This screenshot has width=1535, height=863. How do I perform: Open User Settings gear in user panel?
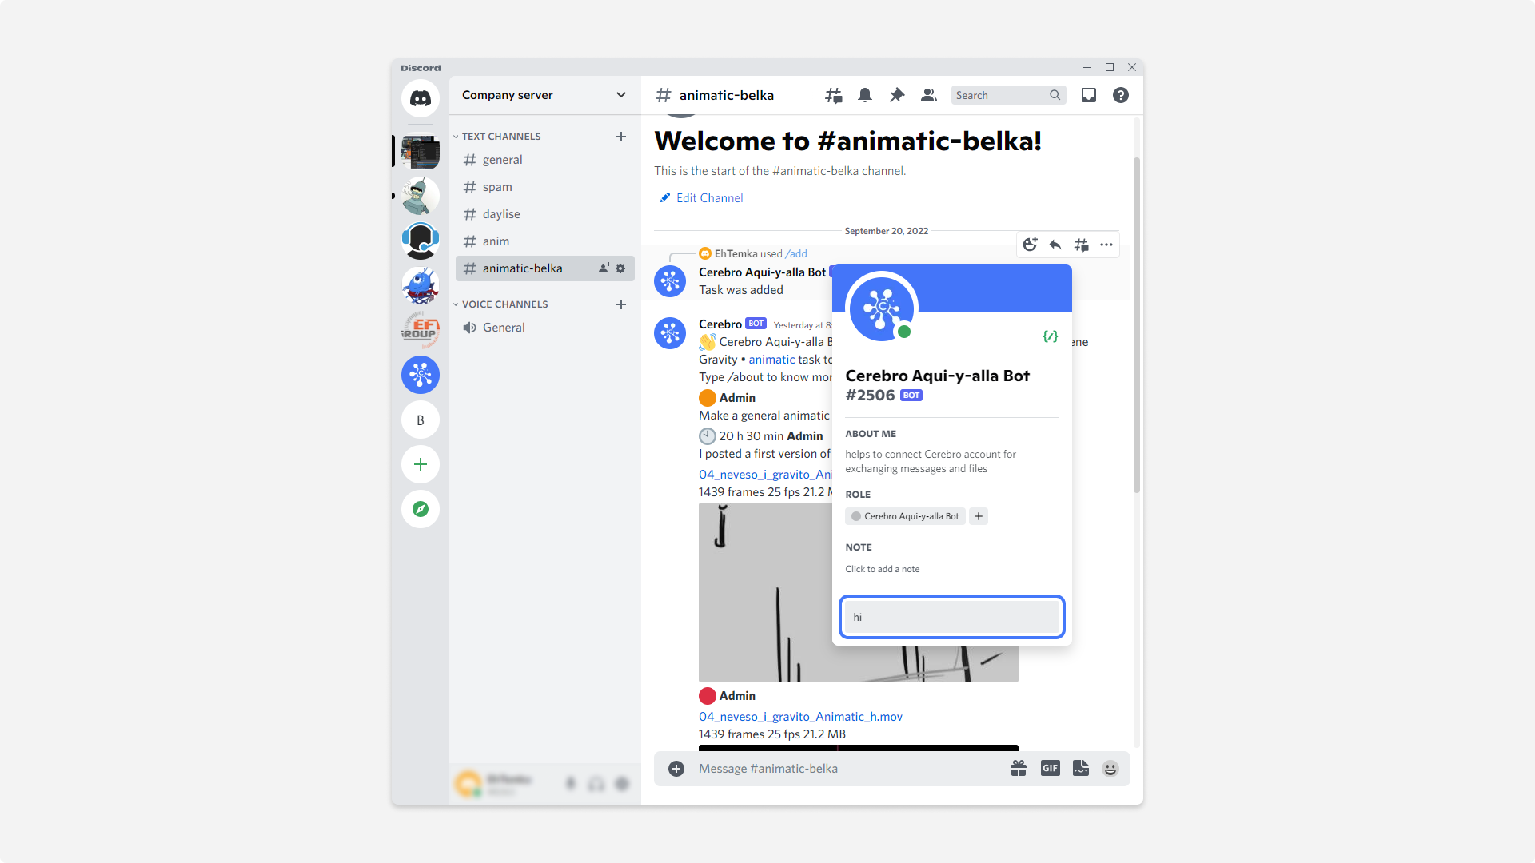(x=622, y=784)
